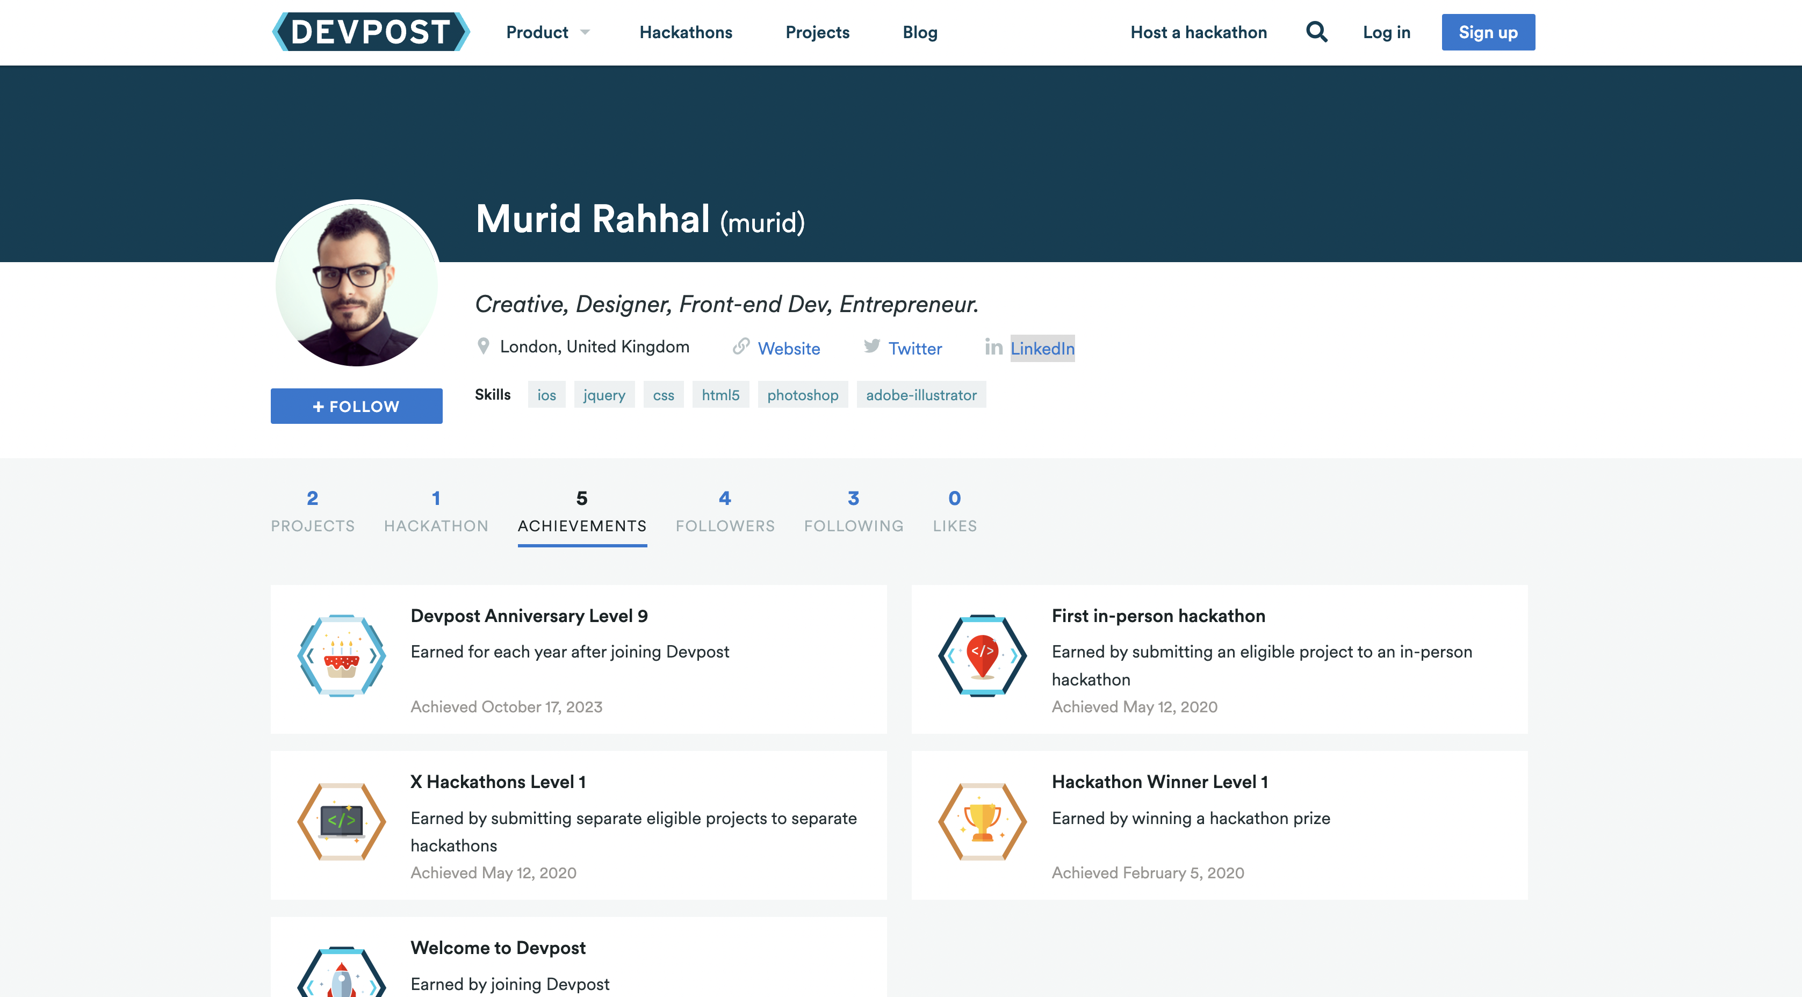Click the photoshop skill tag
Screen dimensions: 1802x997
coord(802,395)
